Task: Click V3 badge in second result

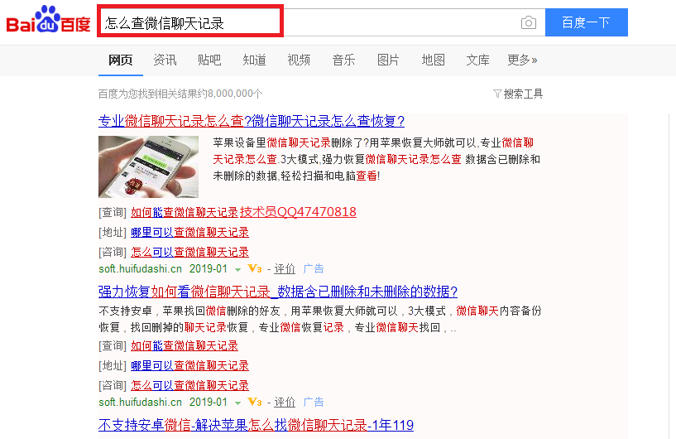Action: point(255,403)
